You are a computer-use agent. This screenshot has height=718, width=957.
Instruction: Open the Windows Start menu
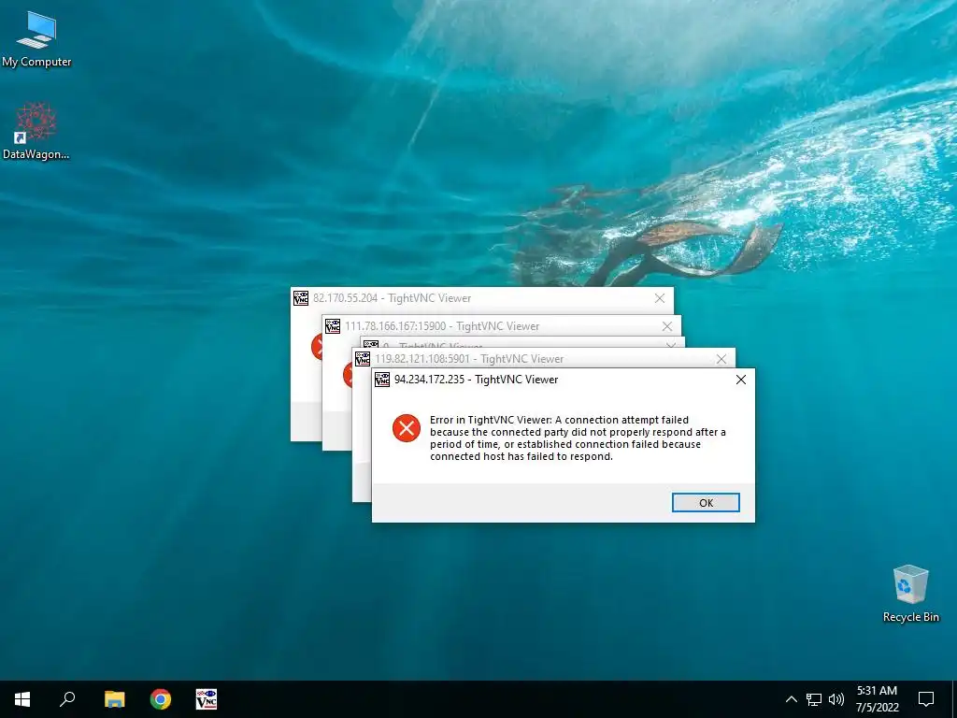[x=22, y=699]
